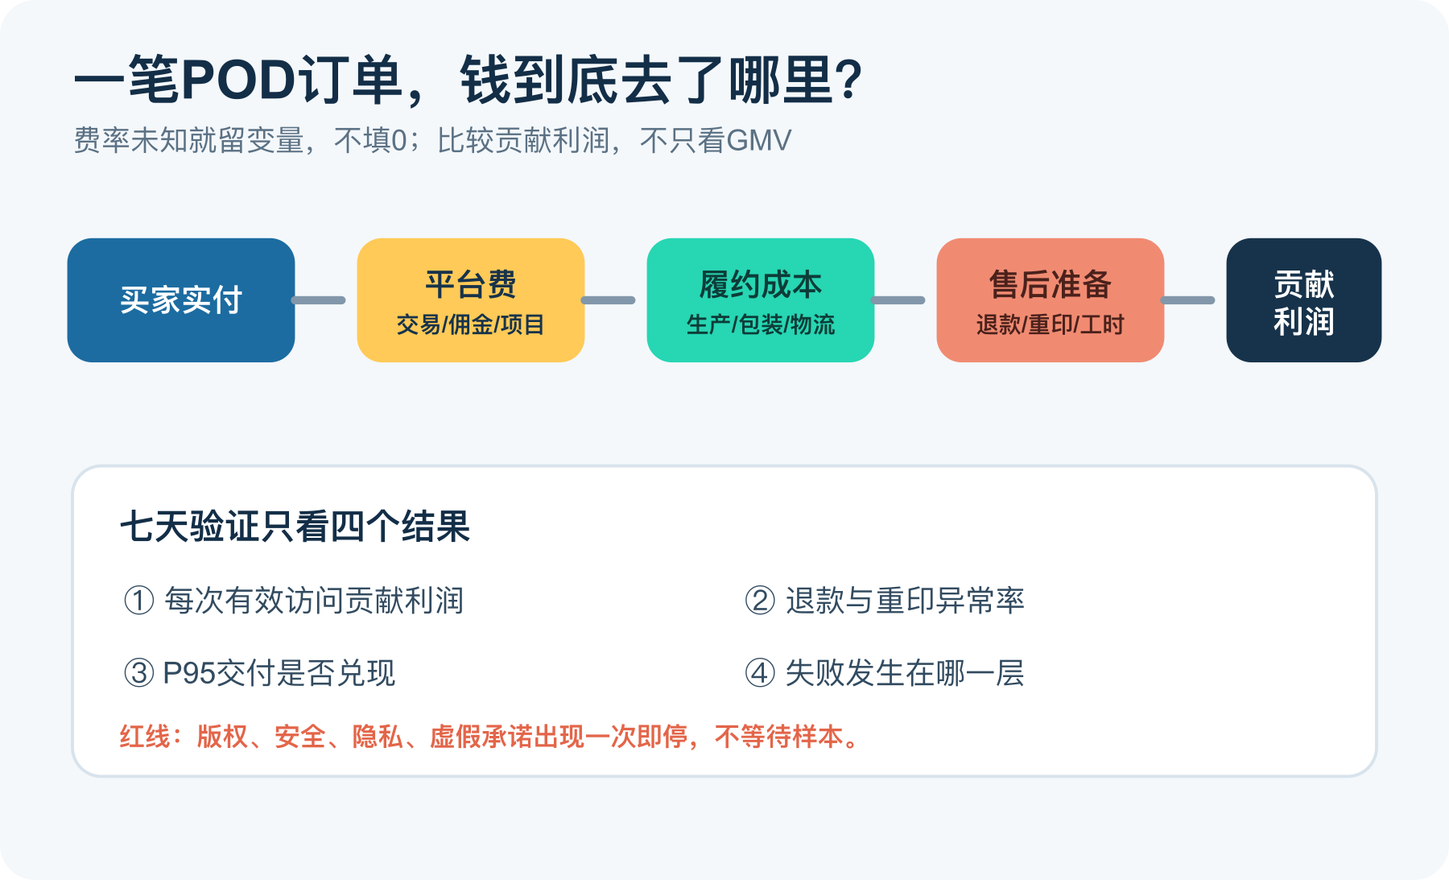Click the title 一笔POD订单,钱到底去了哪里?
The height and width of the screenshot is (880, 1449).
[x=469, y=81]
